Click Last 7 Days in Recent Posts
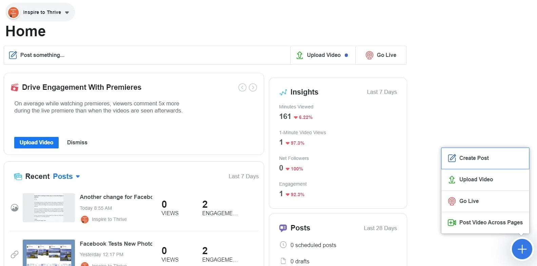This screenshot has width=537, height=266. coord(243,176)
